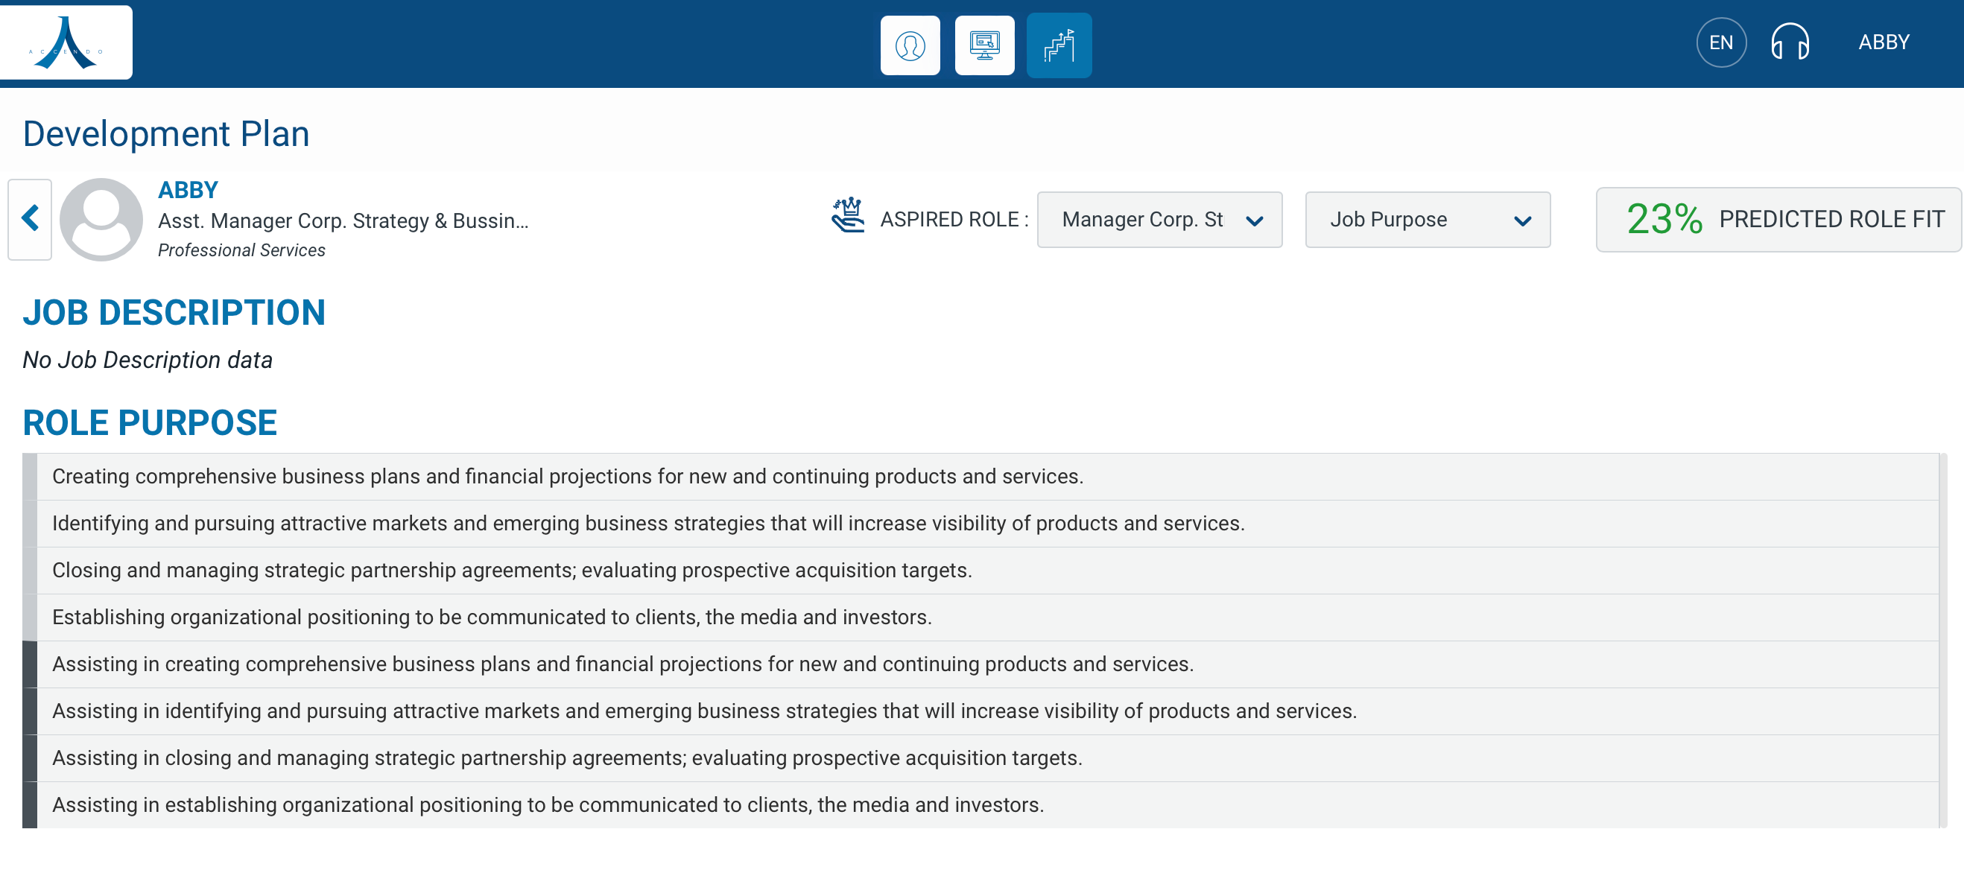Switch language via EN circle button
Screen dimensions: 1964x870
[x=1720, y=42]
